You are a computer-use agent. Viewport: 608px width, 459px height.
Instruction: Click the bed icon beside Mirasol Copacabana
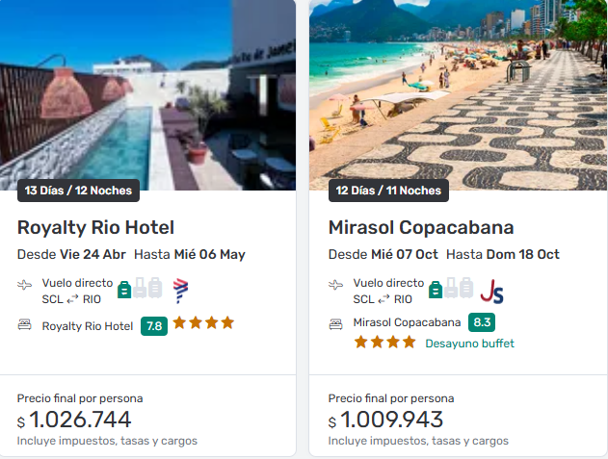pos(336,323)
